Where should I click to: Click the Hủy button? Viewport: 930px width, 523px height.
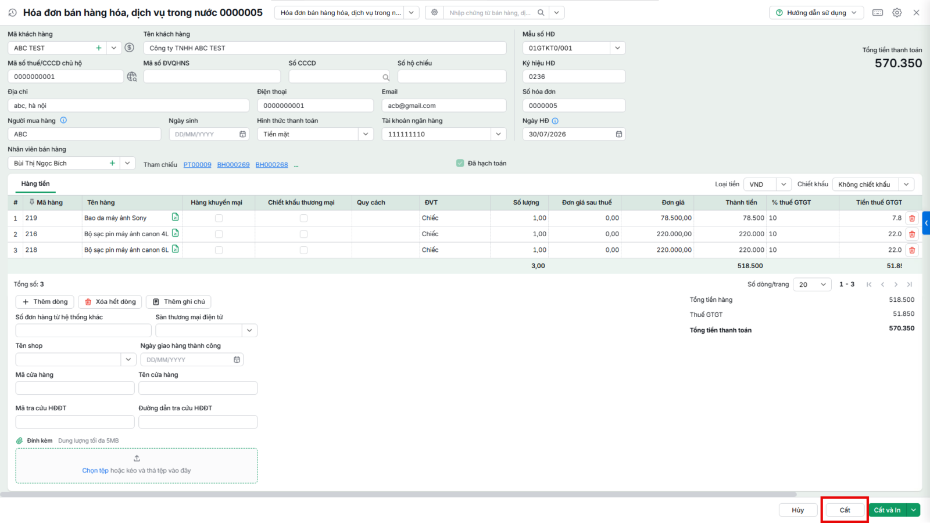point(798,510)
